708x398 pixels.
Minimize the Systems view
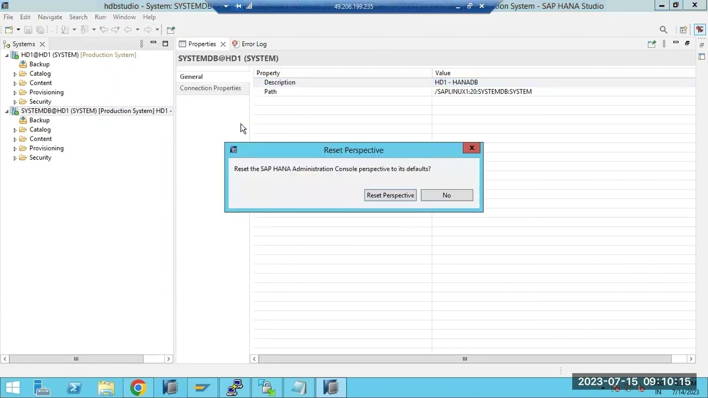(153, 43)
